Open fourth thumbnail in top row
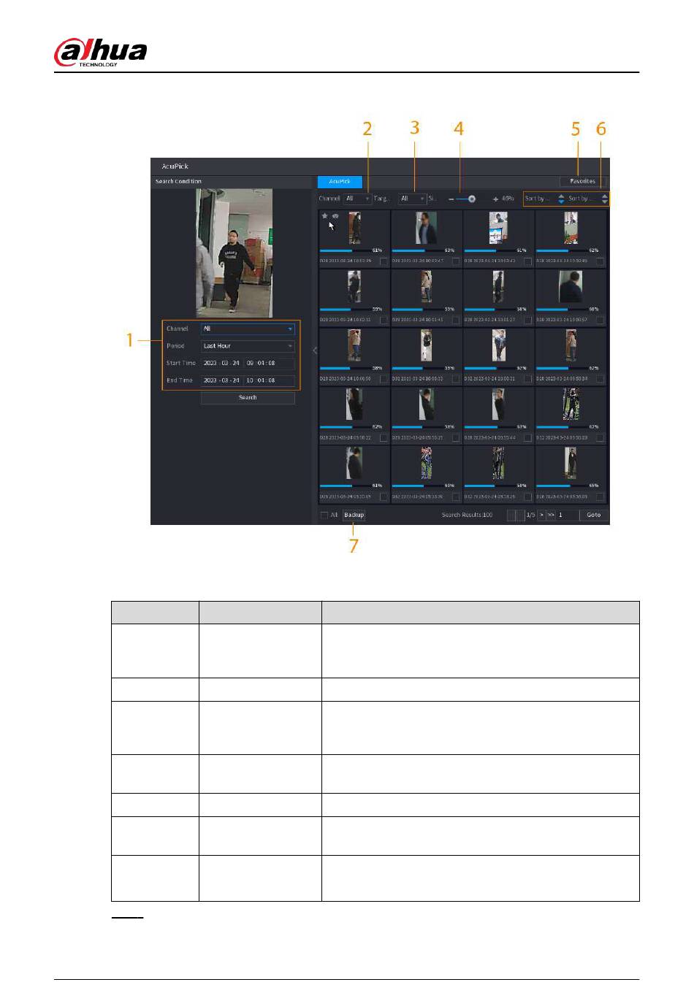The image size is (694, 993). [x=571, y=228]
